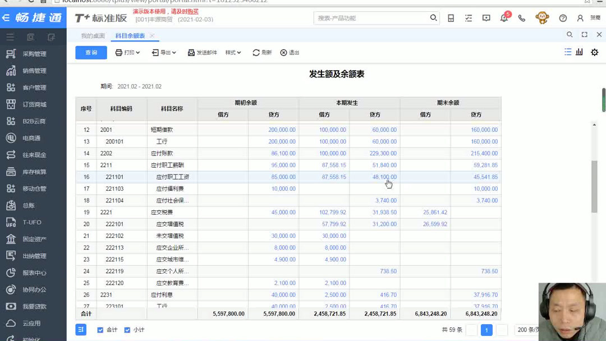
Task: Open report column settings gear
Action: pos(595,51)
